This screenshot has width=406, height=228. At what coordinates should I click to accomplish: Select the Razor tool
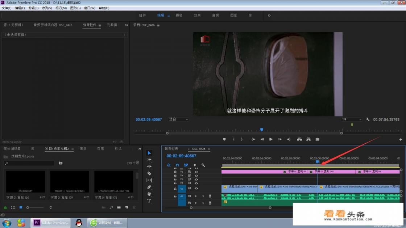point(150,173)
